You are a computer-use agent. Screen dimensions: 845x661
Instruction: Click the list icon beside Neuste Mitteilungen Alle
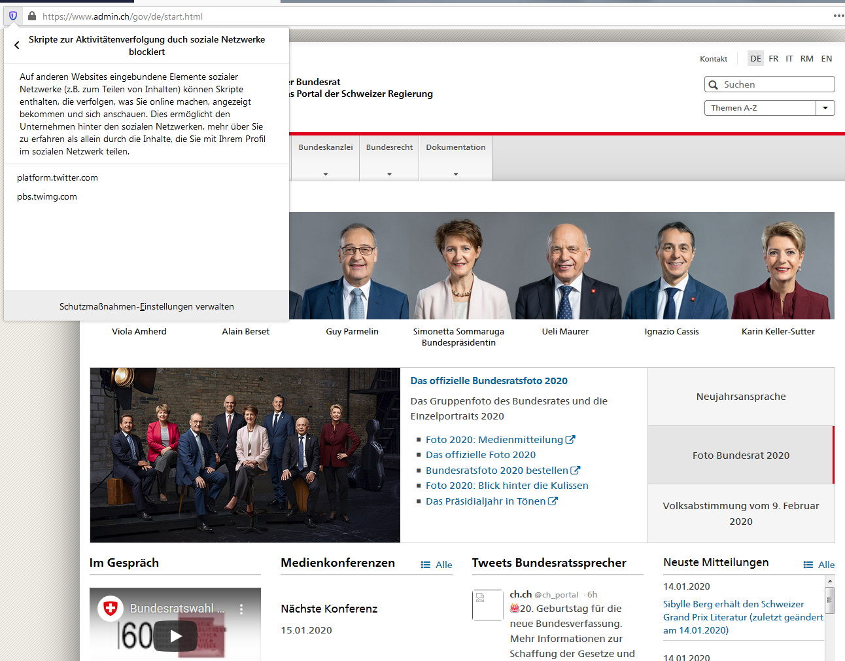click(808, 565)
